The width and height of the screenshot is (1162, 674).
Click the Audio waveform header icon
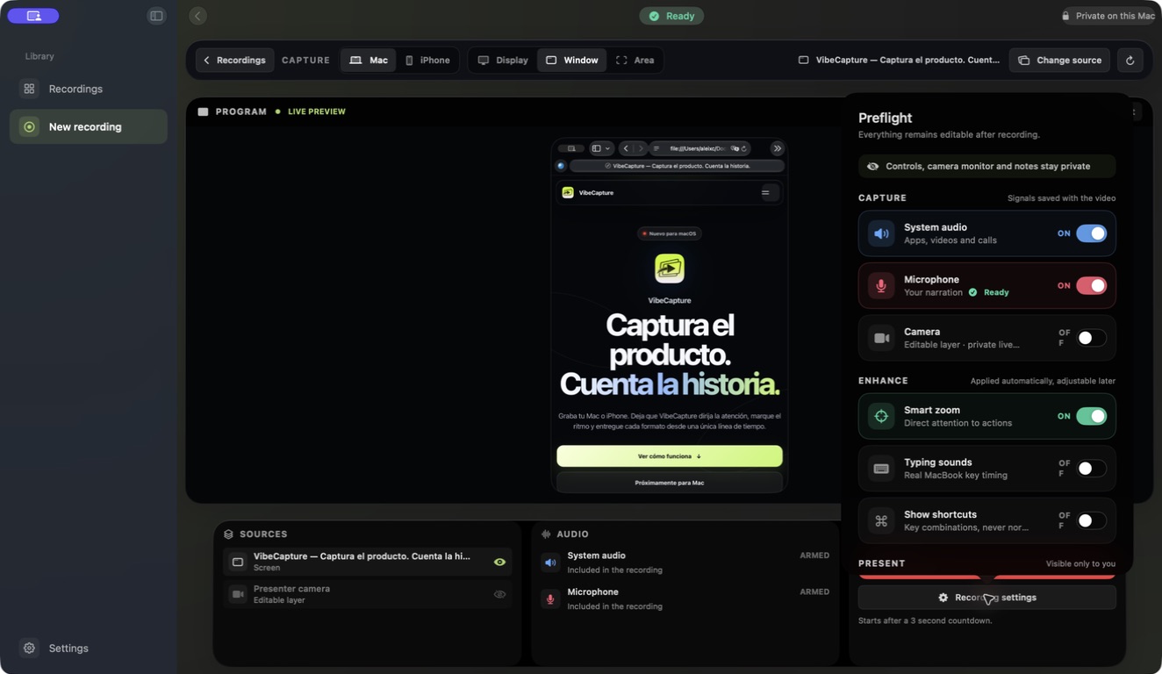(546, 534)
